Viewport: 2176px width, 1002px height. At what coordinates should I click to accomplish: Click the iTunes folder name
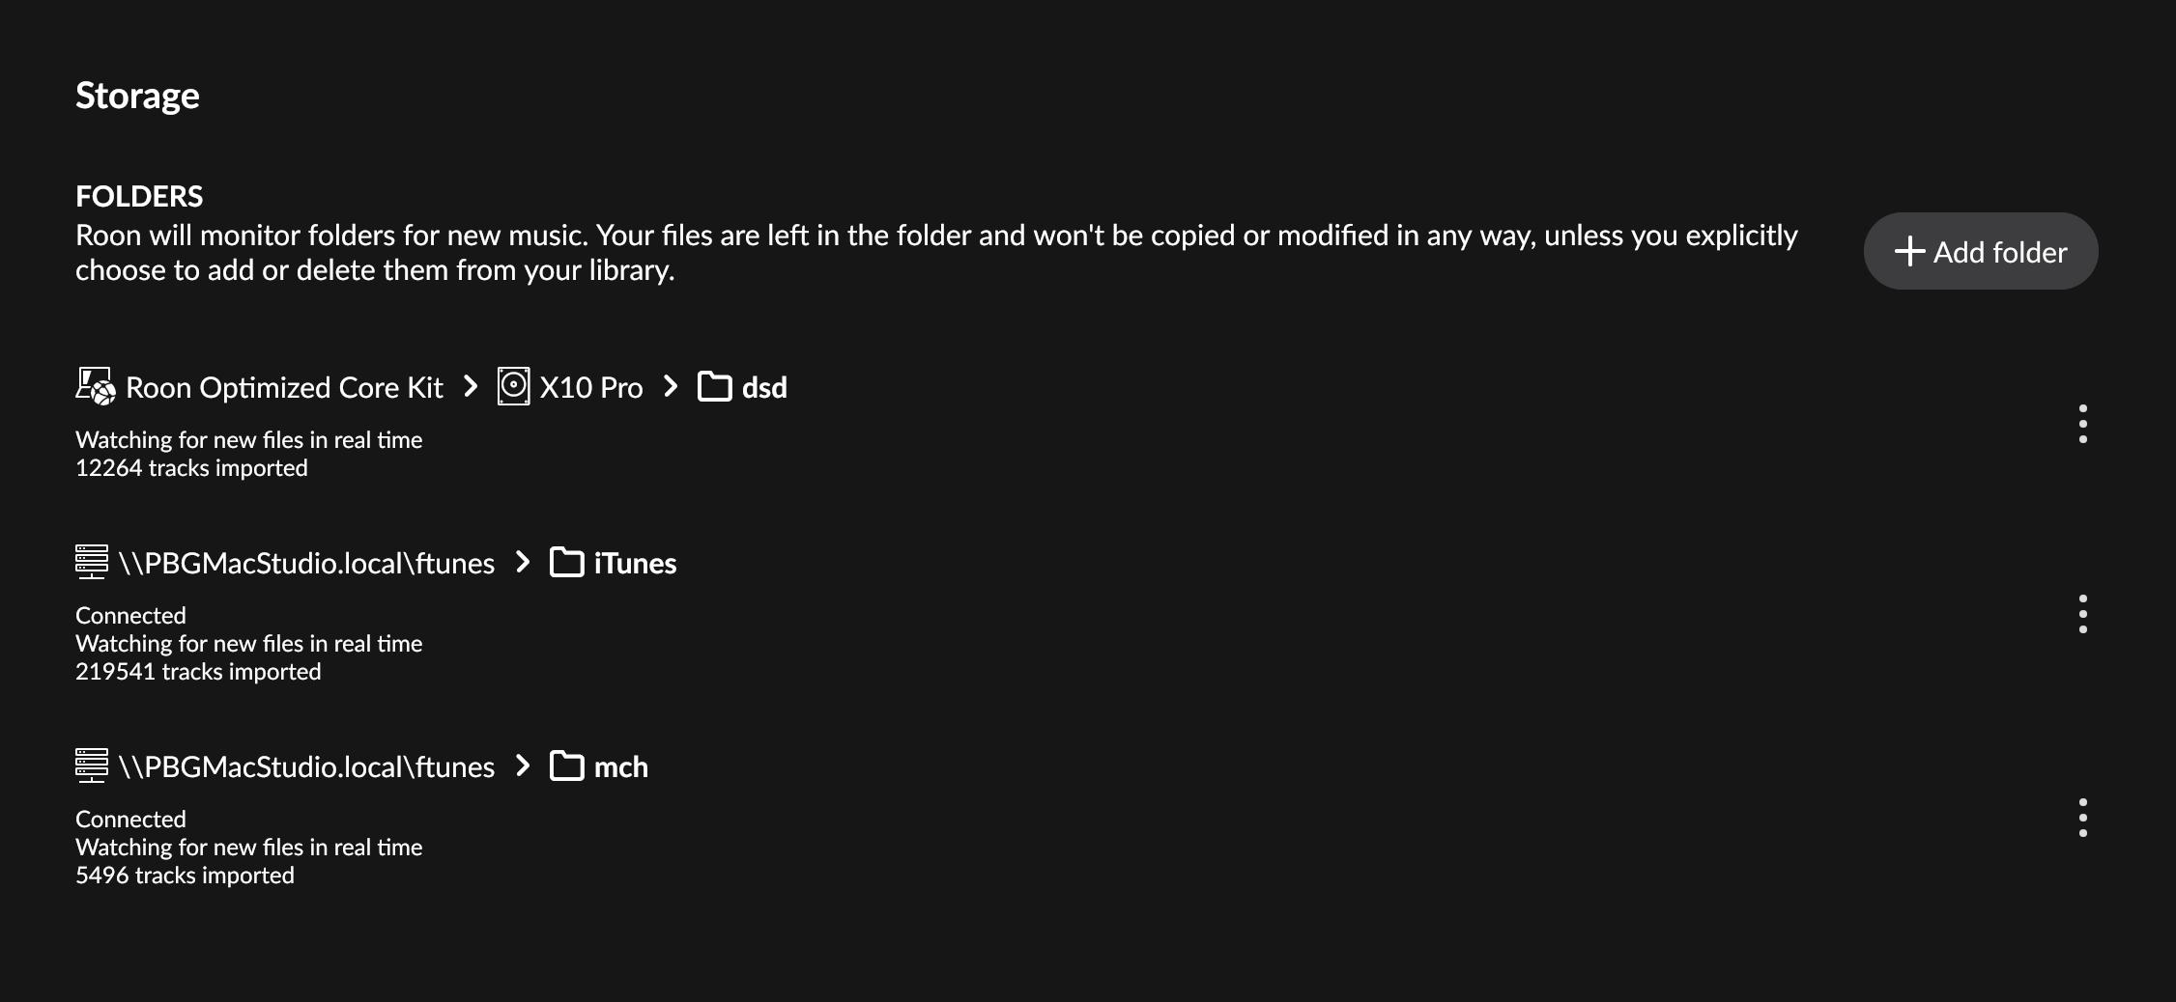pos(635,563)
